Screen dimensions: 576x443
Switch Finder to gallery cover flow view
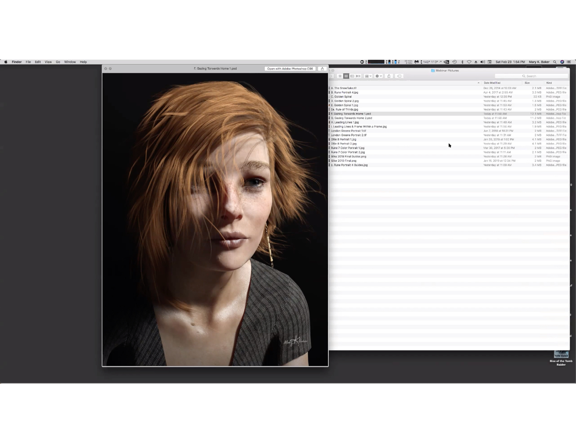coord(358,76)
